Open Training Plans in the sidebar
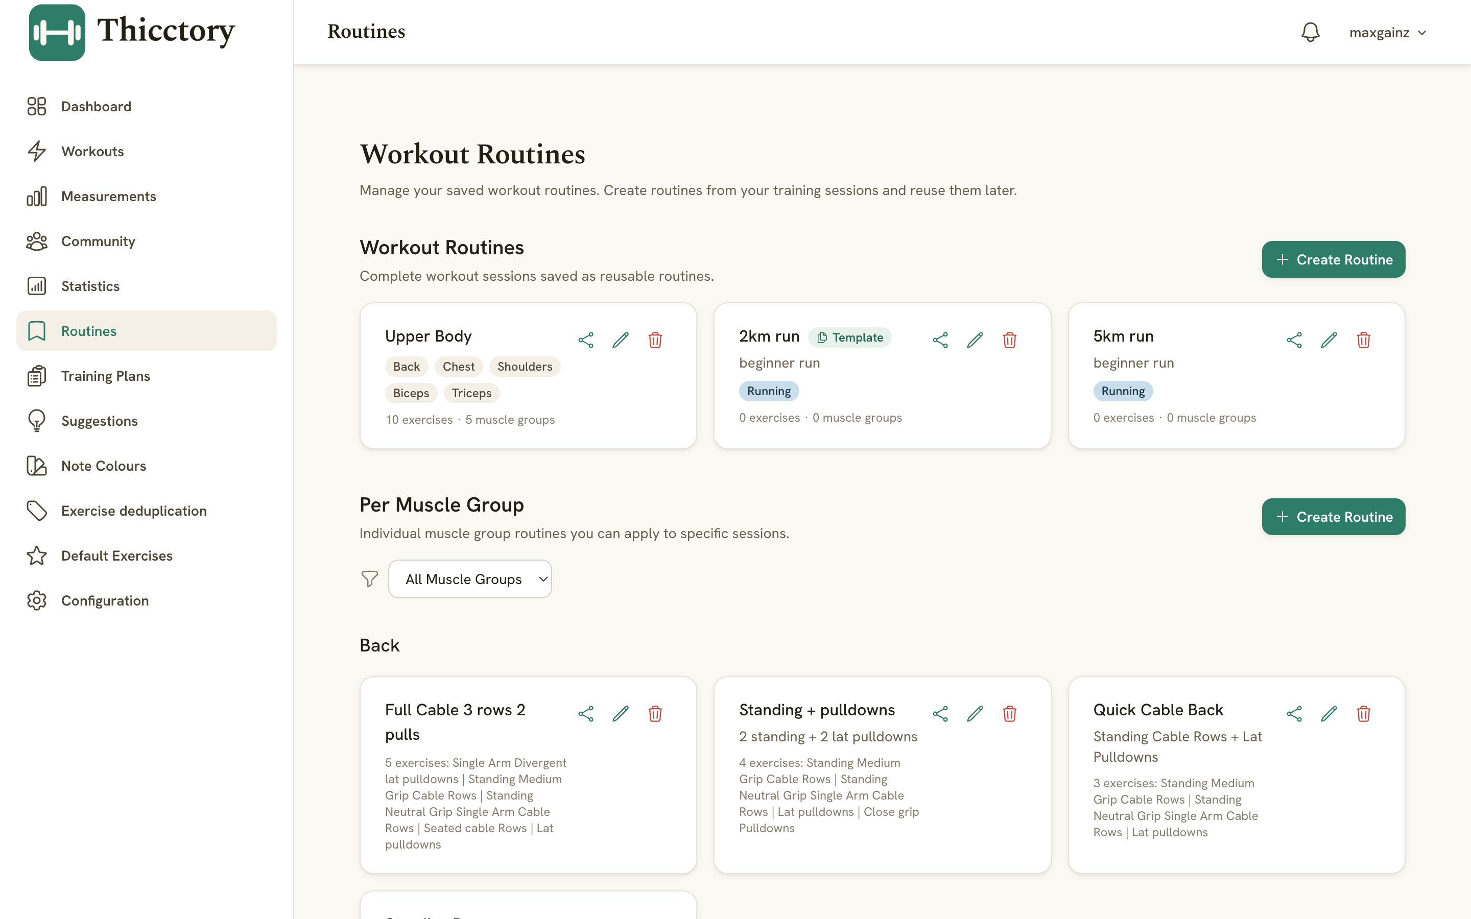The height and width of the screenshot is (919, 1471). 146,376
